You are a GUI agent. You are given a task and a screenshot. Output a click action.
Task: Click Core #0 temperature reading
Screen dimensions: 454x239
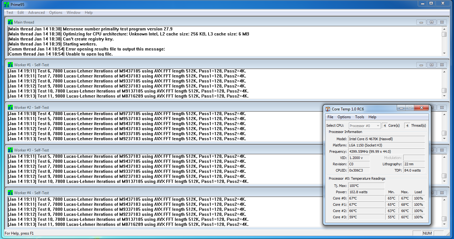coord(366,198)
